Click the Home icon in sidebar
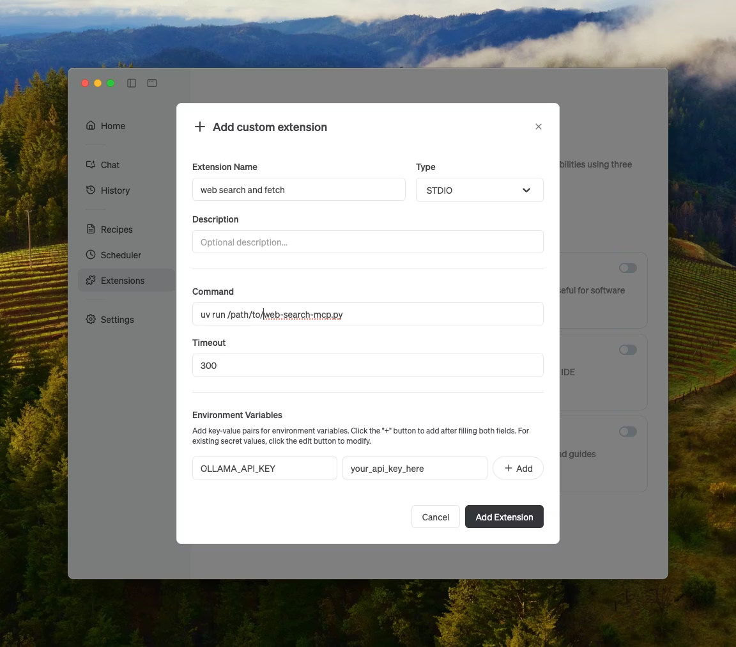Viewport: 736px width, 647px height. pyautogui.click(x=91, y=126)
